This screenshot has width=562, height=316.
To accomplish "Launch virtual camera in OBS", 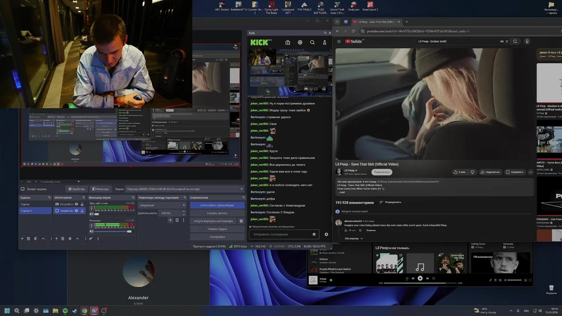I will (x=213, y=221).
